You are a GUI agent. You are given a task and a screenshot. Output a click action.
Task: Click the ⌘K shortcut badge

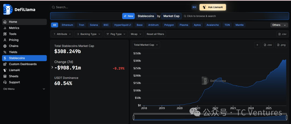[194, 7]
